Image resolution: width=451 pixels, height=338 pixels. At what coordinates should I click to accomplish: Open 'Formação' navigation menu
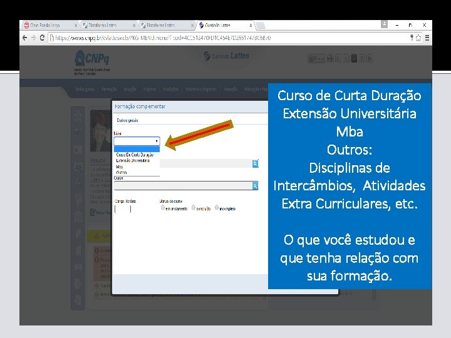tap(109, 89)
